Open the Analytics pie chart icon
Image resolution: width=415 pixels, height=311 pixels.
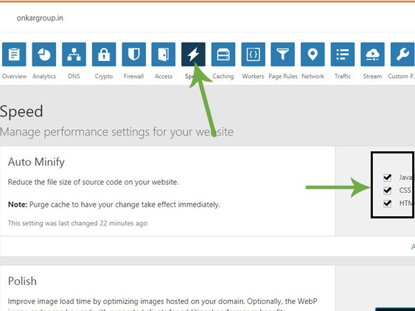[x=44, y=54]
